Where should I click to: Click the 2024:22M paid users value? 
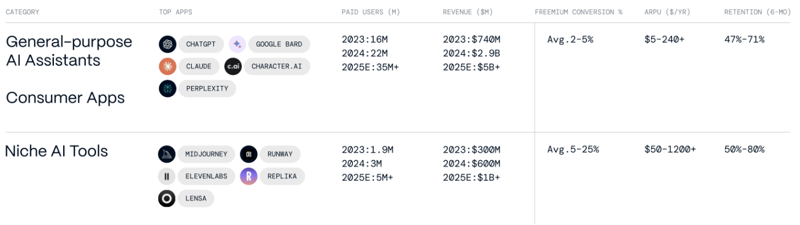point(365,53)
